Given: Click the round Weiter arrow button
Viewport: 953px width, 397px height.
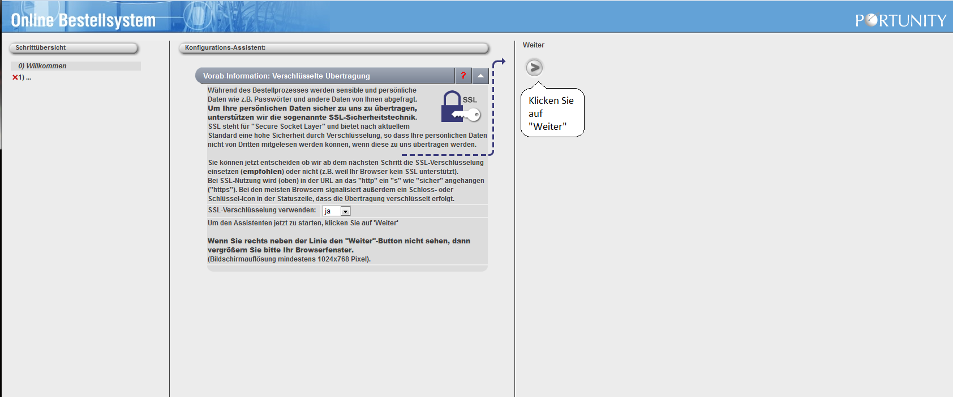Looking at the screenshot, I should [x=534, y=68].
